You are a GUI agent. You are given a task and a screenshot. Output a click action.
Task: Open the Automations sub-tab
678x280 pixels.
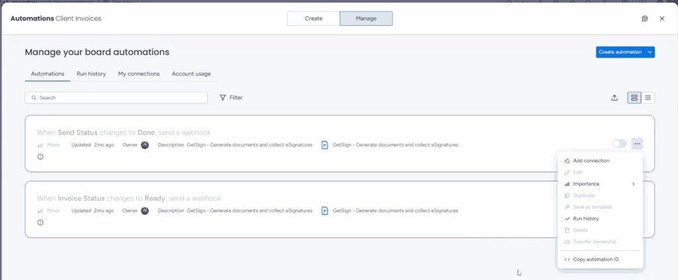(48, 74)
